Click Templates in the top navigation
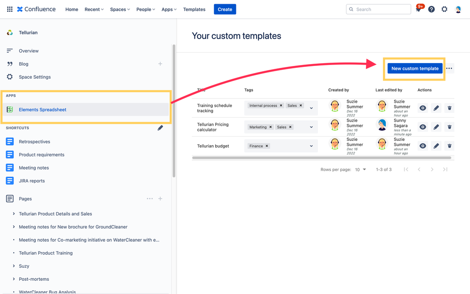Screen dimensions: 470x294 [x=194, y=9]
